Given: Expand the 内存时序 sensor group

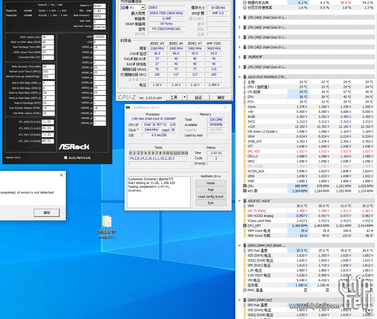Looking at the screenshot, I should pos(239,57).
